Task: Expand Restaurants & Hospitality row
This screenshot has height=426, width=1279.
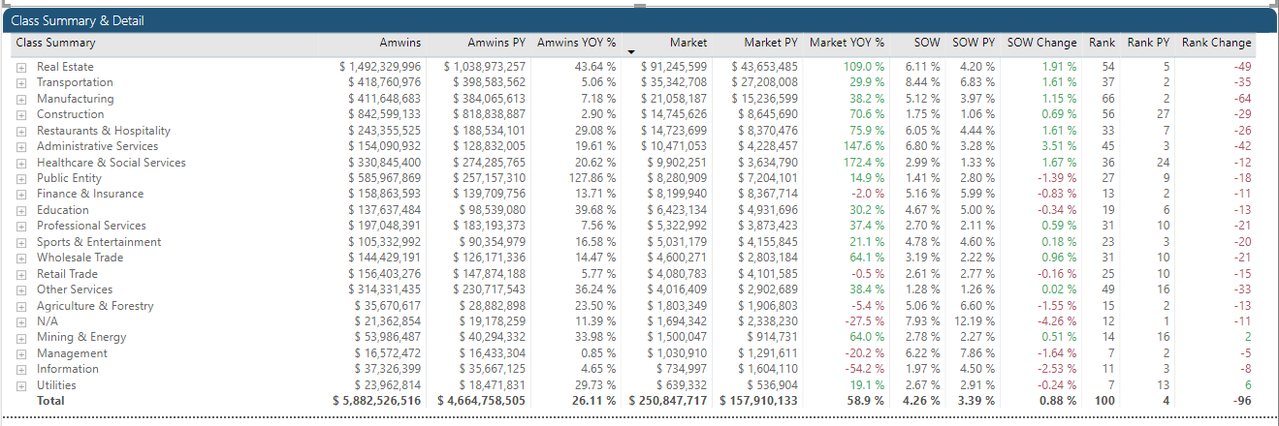Action: tap(20, 131)
